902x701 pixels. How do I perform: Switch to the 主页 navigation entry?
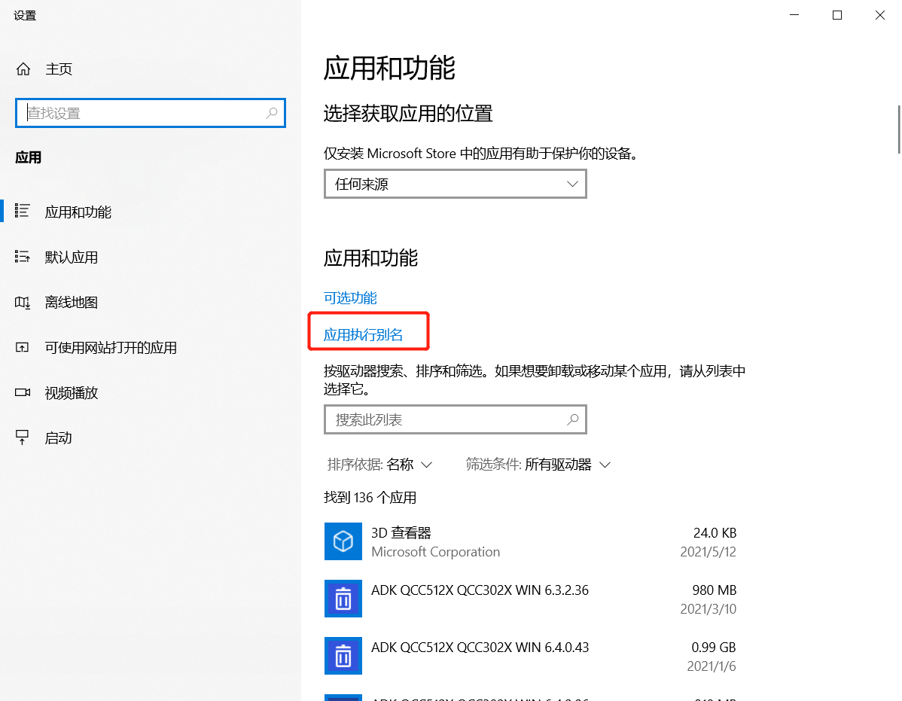59,69
